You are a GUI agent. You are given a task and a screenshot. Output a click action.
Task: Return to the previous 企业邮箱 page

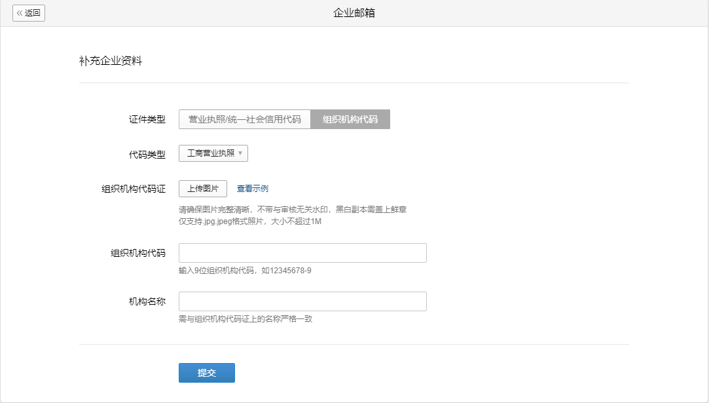pos(28,13)
